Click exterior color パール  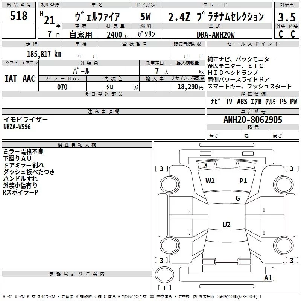click(81, 71)
